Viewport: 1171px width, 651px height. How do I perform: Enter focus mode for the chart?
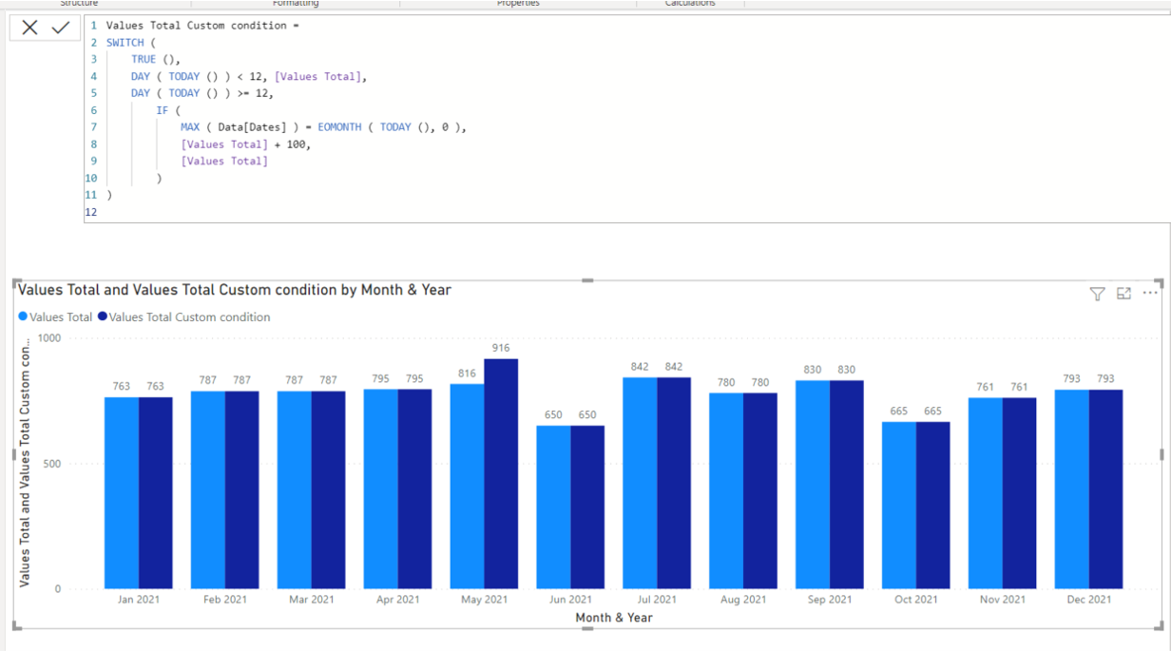coord(1123,294)
